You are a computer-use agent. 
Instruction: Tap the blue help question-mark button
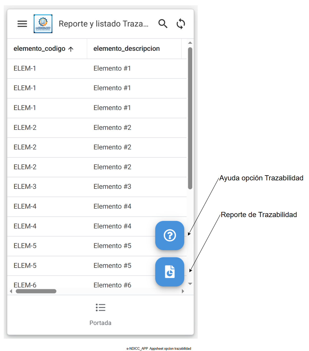[x=170, y=235]
